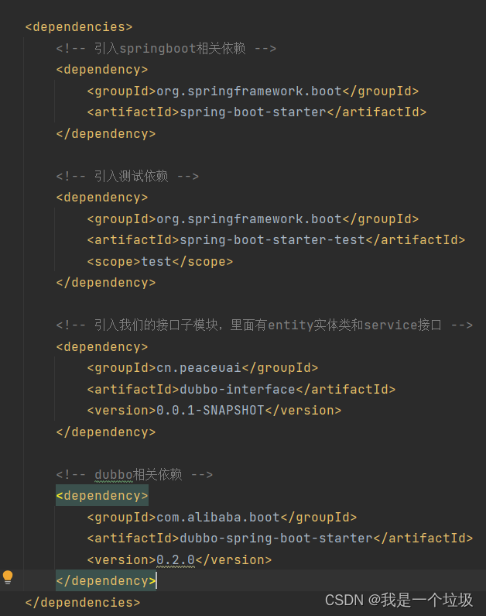Click the dubbo相关依赖 comment line
The image size is (486, 616).
pos(135,474)
